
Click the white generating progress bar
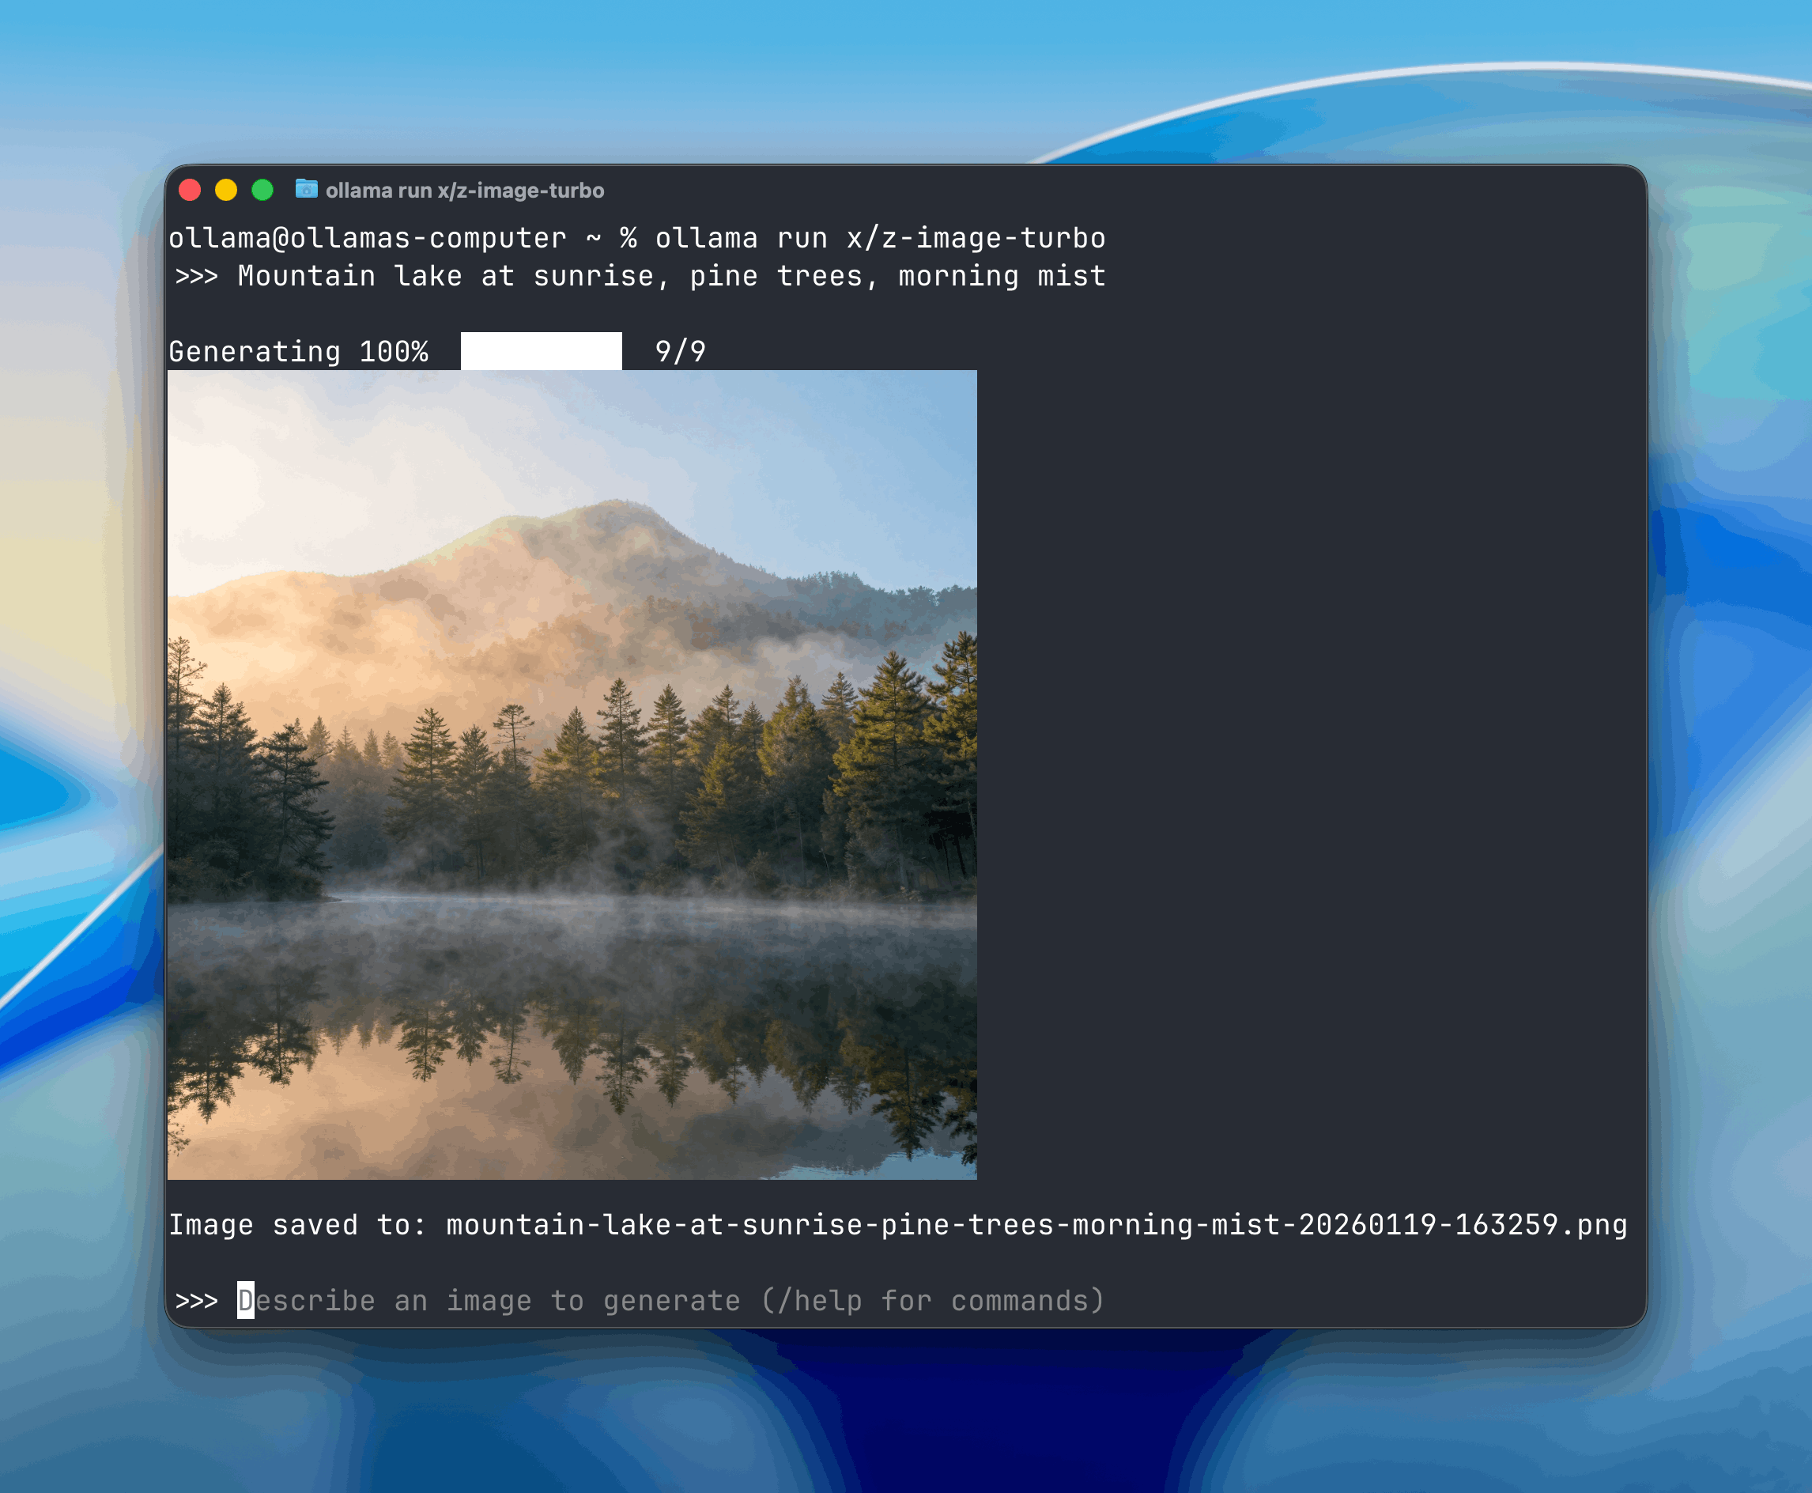[x=541, y=351]
